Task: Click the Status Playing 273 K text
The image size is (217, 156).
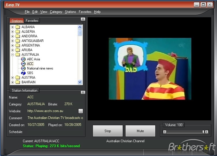Action: tap(51, 146)
